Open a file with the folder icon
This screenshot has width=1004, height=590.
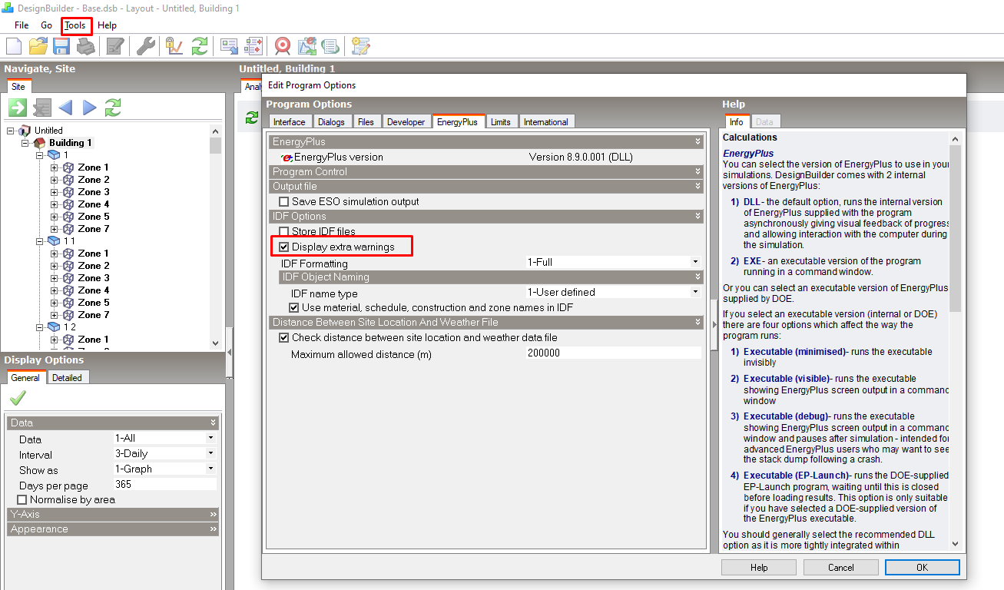click(38, 46)
